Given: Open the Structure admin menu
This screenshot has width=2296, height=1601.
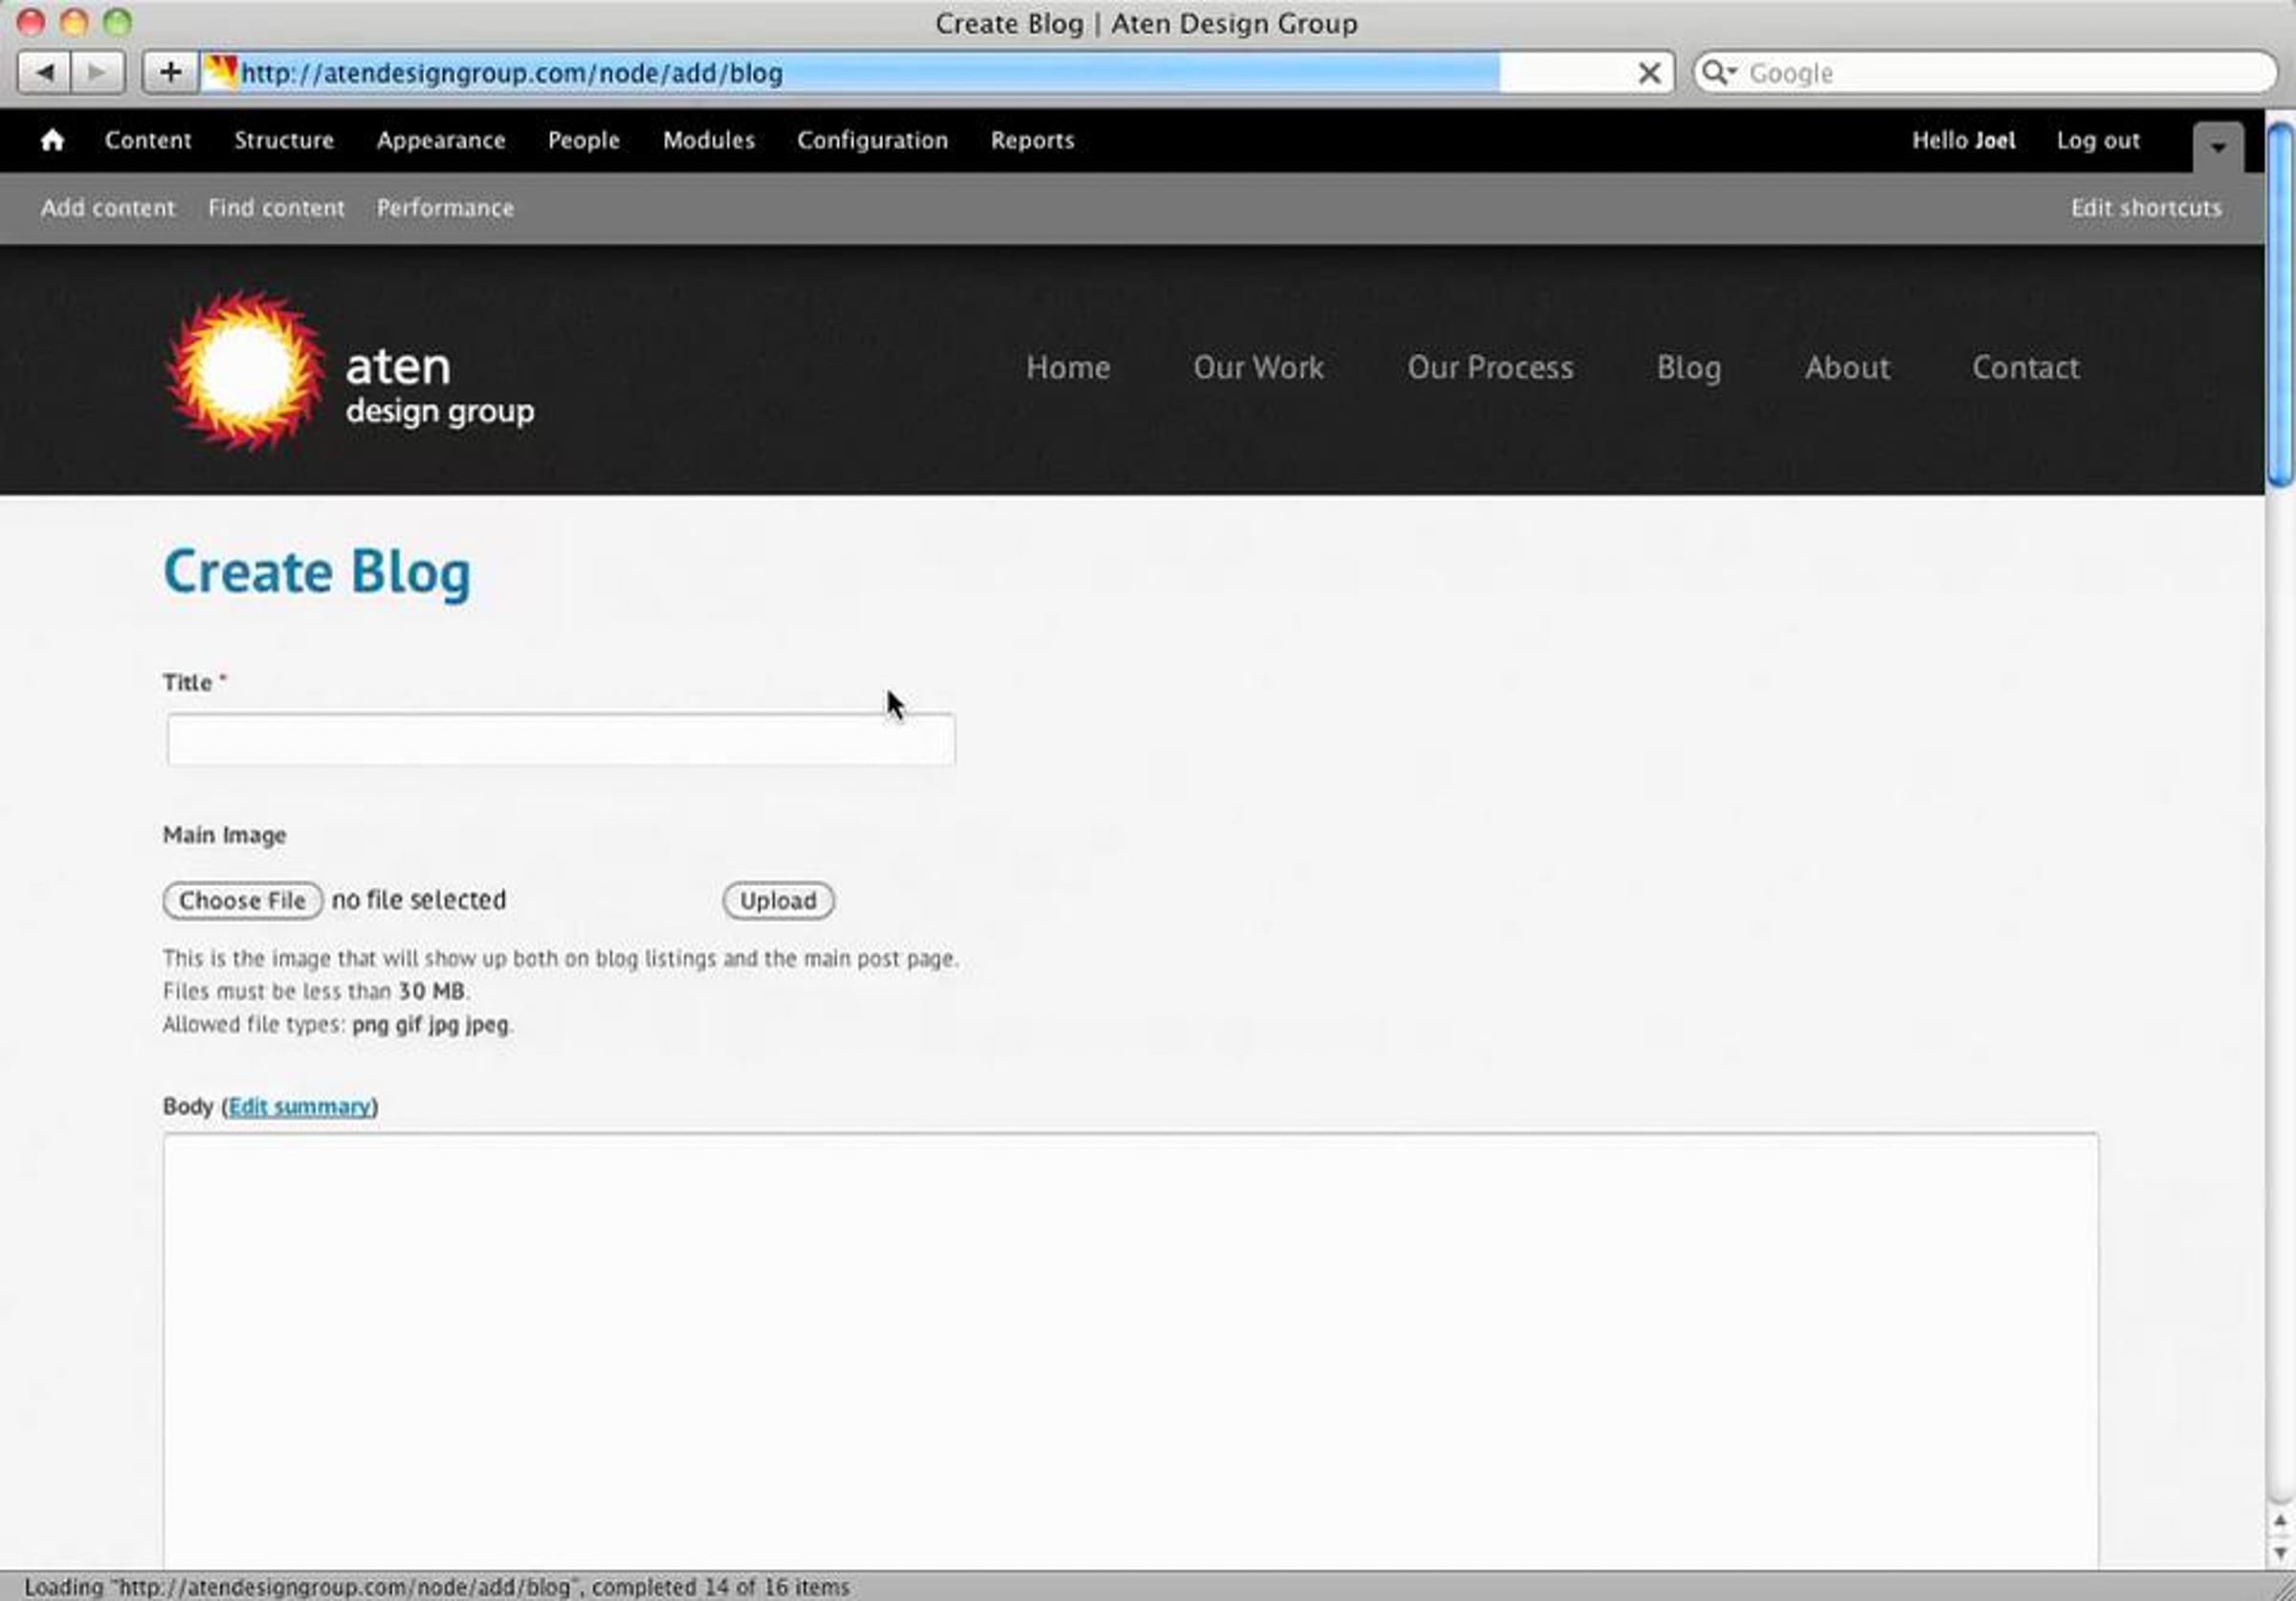Looking at the screenshot, I should (x=284, y=140).
